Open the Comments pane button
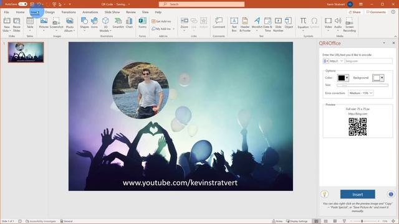This screenshot has width=399, height=224. (x=376, y=12)
